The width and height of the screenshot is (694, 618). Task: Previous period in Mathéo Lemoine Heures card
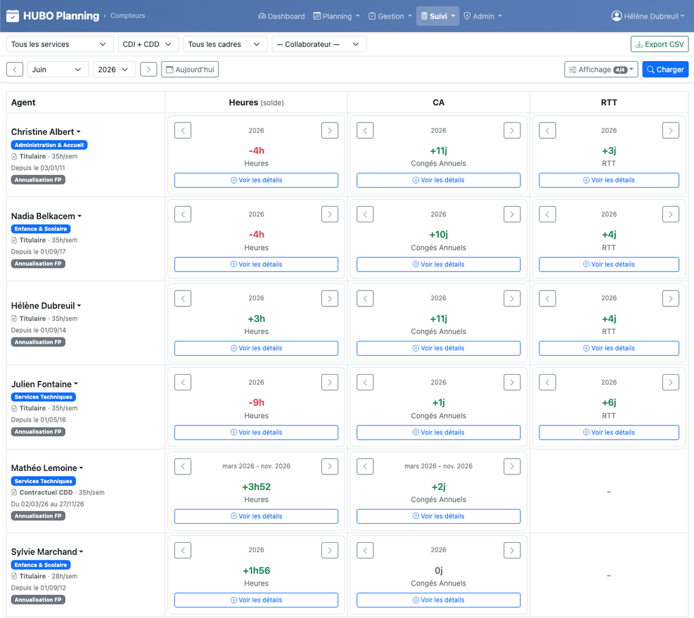coord(183,466)
